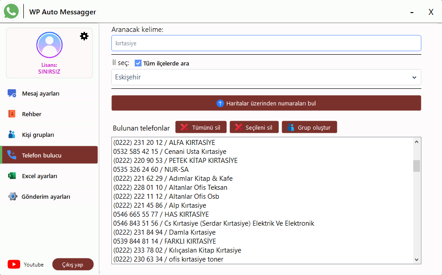
Task: Start search with Haritalar üzerinden numaraları bul
Action: pos(266,103)
